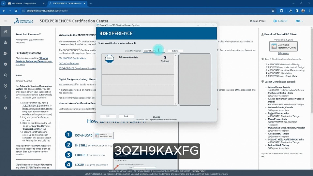Click the Event ID / Voucher field

point(154,51)
